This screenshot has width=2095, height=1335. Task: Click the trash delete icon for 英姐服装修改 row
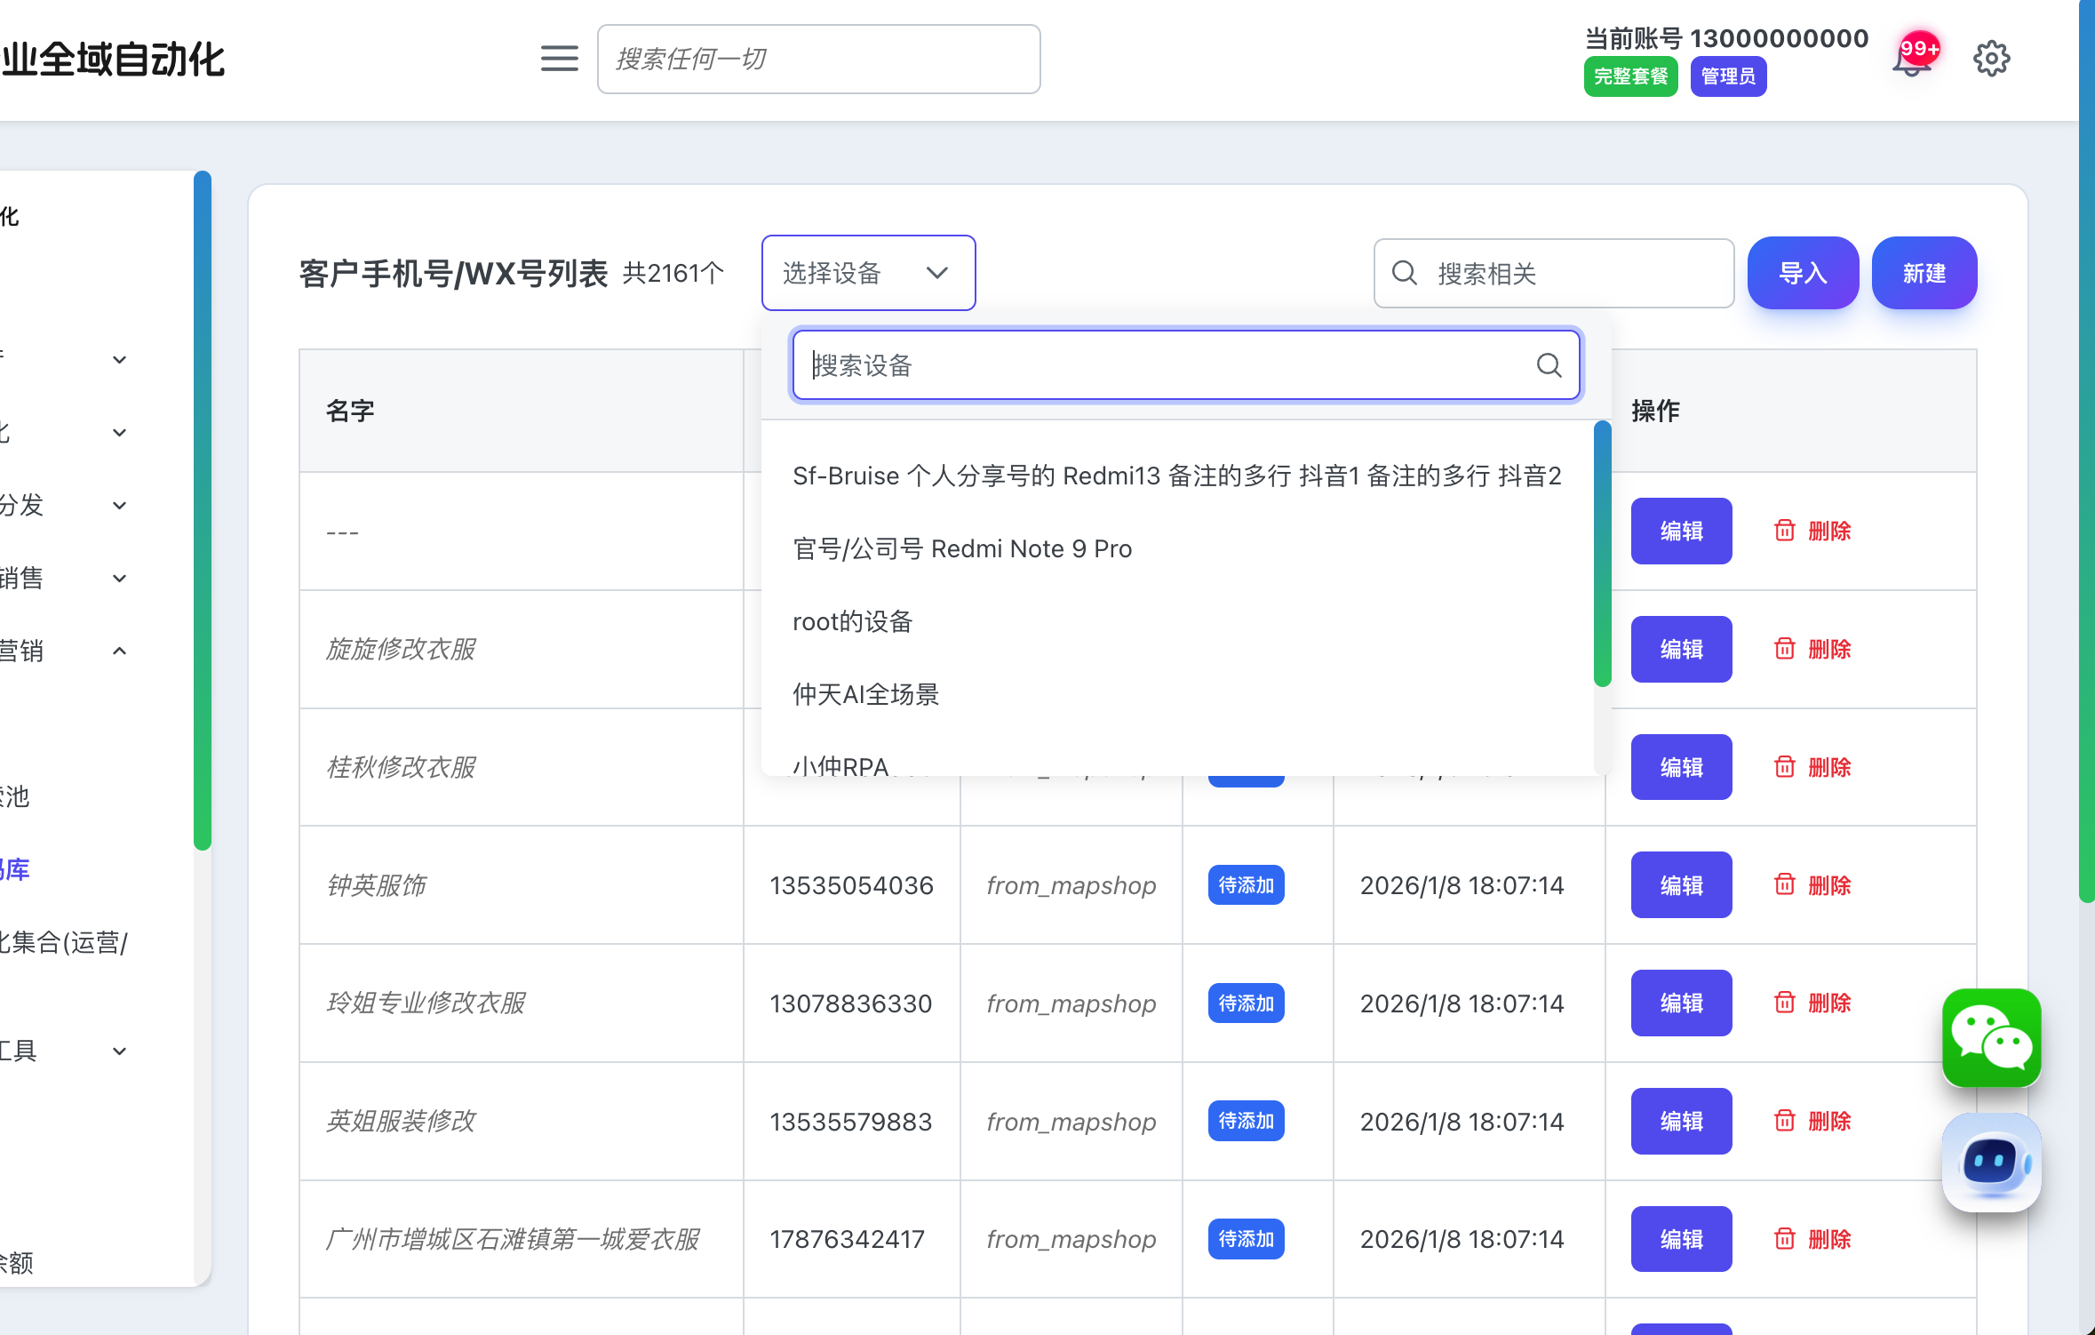point(1784,1121)
